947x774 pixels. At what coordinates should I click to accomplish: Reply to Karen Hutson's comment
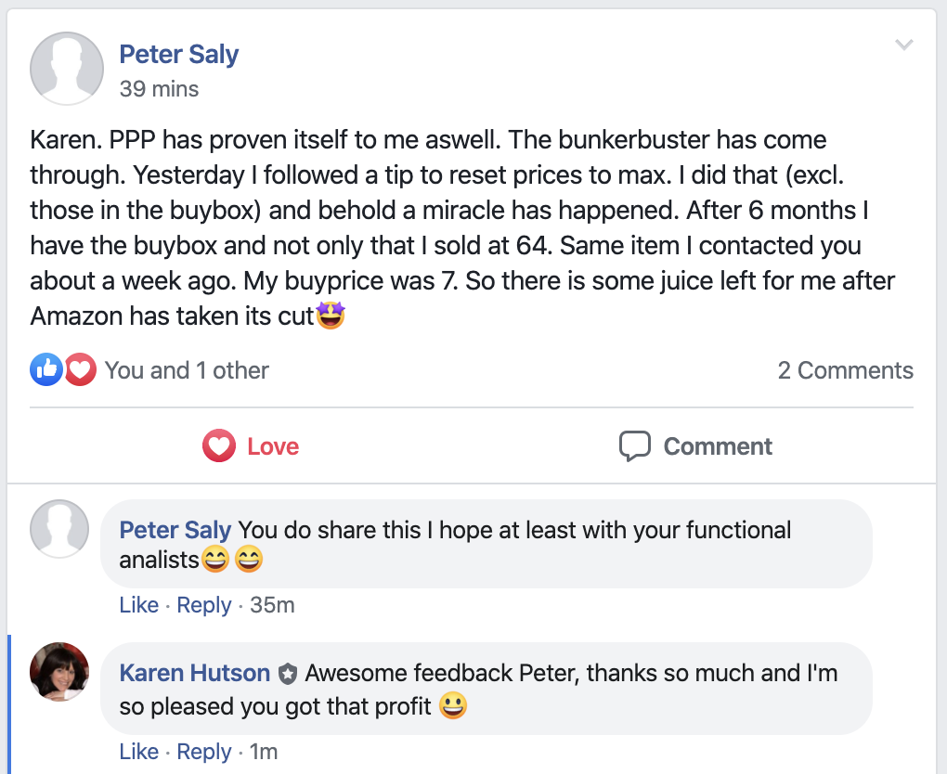coord(204,752)
